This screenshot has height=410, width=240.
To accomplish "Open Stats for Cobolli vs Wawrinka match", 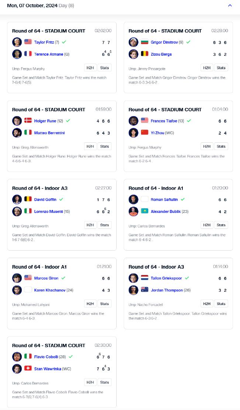I will pos(104,382).
